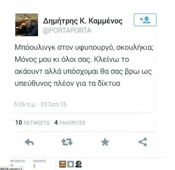Click the first retweeter avatar with sunglasses
175x170 pixels.
(63, 164)
